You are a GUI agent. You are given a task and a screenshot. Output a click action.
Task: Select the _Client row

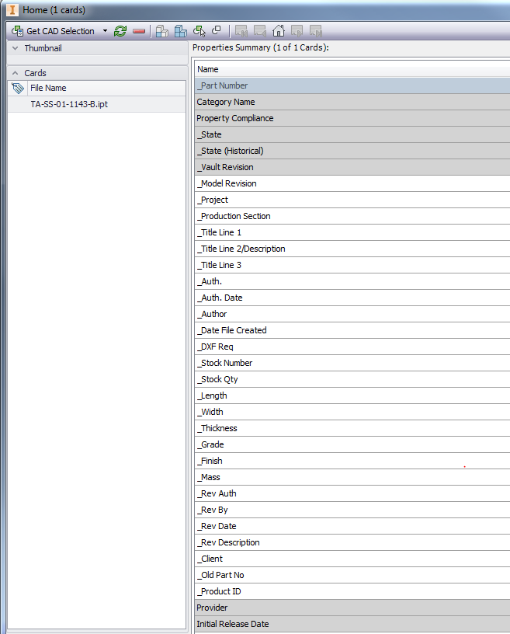pyautogui.click(x=352, y=559)
